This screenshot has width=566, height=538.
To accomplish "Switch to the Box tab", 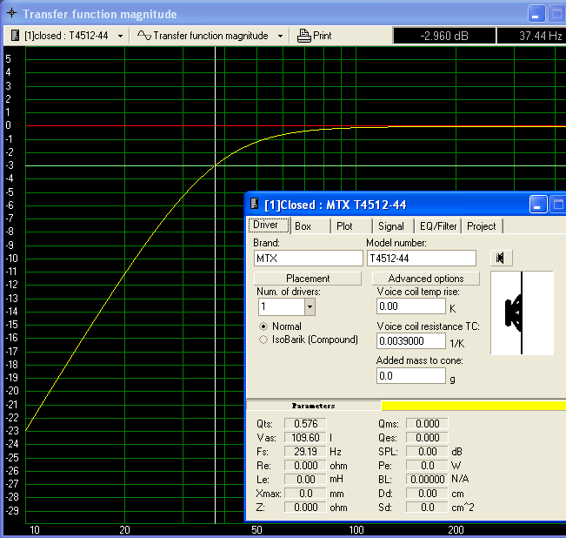I will pyautogui.click(x=310, y=226).
